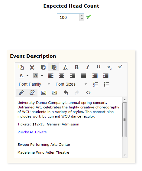142x171 pixels.
Task: Click the Copy icon in editor toolbar
Action: click(x=21, y=67)
